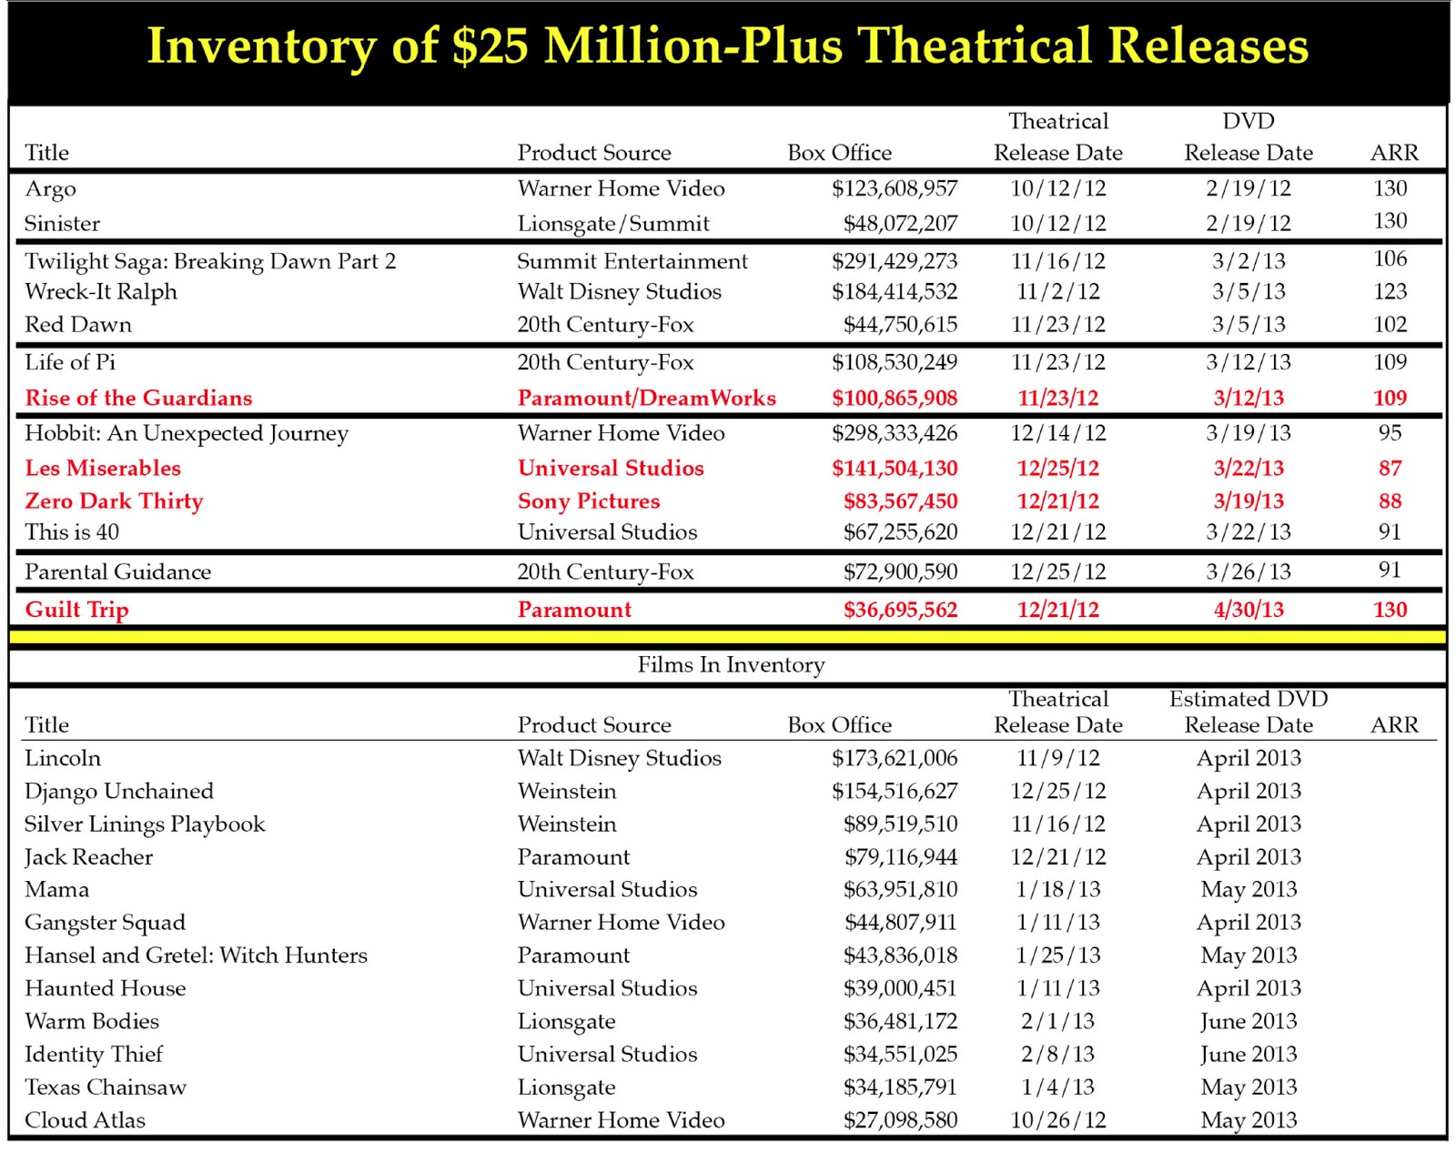Select lower table 'Title' column header

[x=46, y=725]
